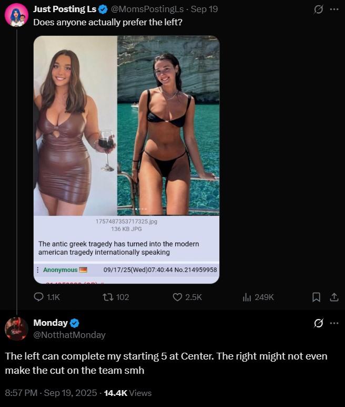Click Grok icon on Monday's reply
The height and width of the screenshot is (407, 345).
(x=318, y=323)
